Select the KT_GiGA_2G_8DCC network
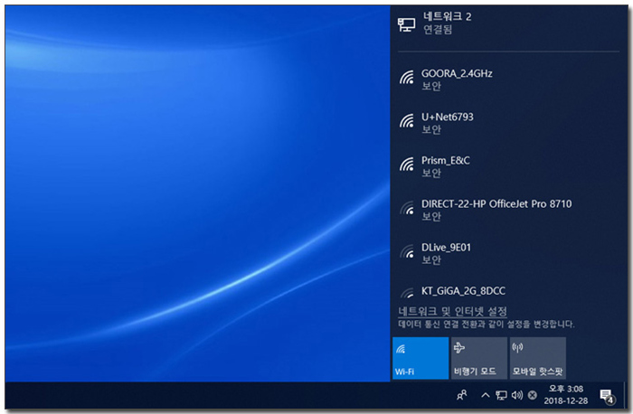Image resolution: width=633 pixels, height=414 pixels. (508, 288)
